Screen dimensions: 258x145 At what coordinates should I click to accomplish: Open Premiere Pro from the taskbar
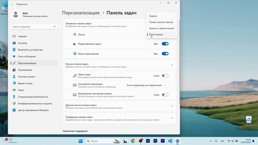(162, 141)
